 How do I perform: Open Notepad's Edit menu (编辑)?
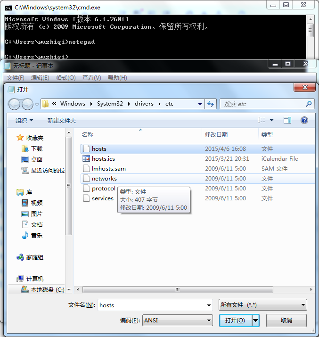pyautogui.click(x=40, y=78)
